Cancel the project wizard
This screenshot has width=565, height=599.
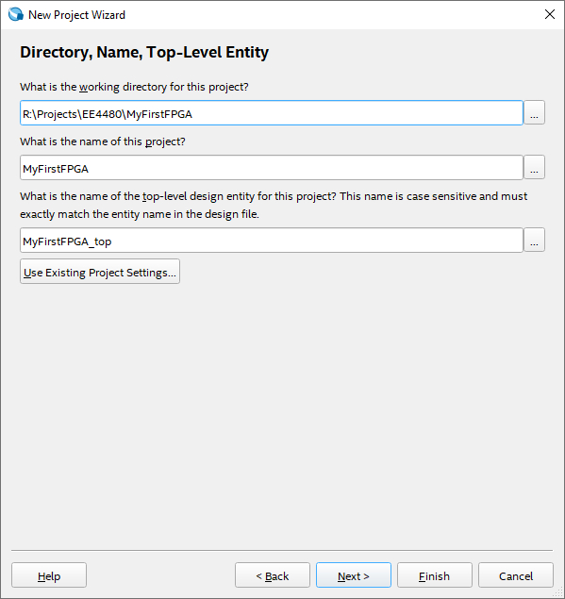click(516, 575)
